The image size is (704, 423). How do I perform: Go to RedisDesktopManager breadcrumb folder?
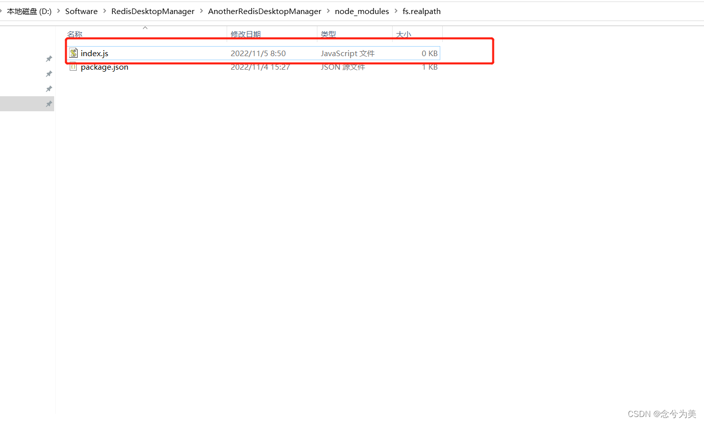pos(153,11)
